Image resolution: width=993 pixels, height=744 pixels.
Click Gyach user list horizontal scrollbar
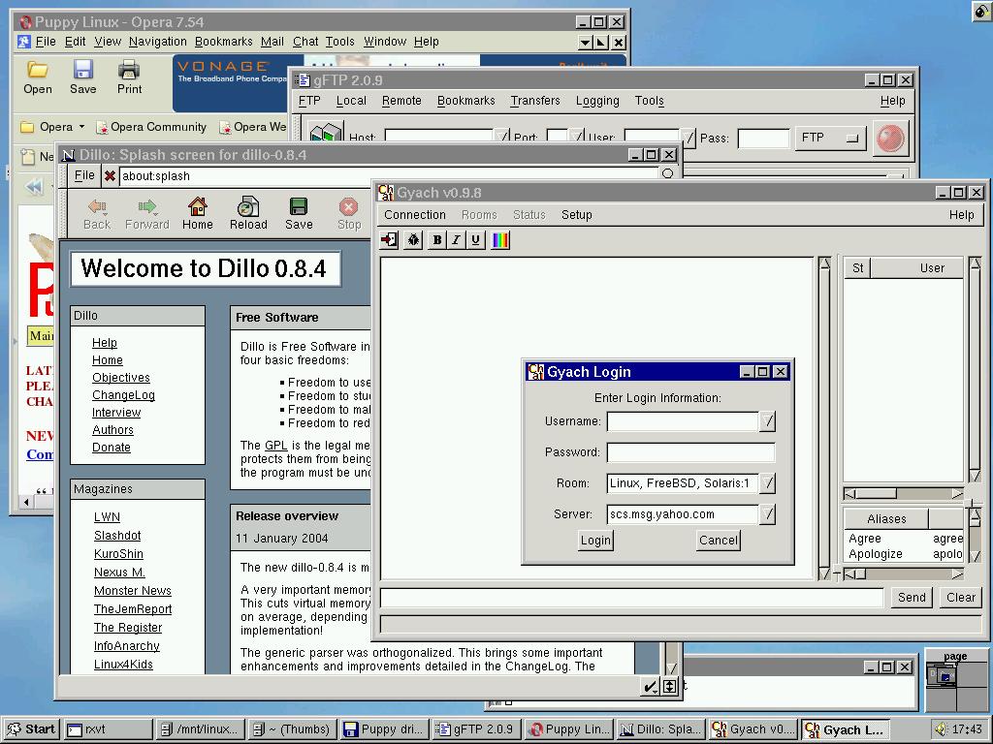pyautogui.click(x=904, y=493)
